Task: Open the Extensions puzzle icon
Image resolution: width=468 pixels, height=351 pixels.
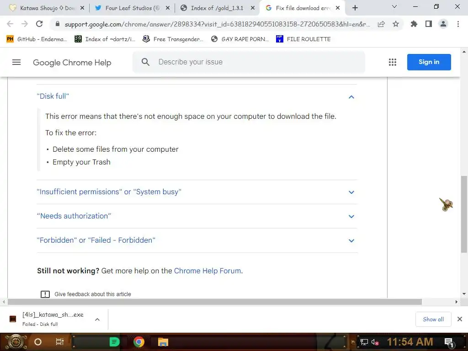Action: 414,24
